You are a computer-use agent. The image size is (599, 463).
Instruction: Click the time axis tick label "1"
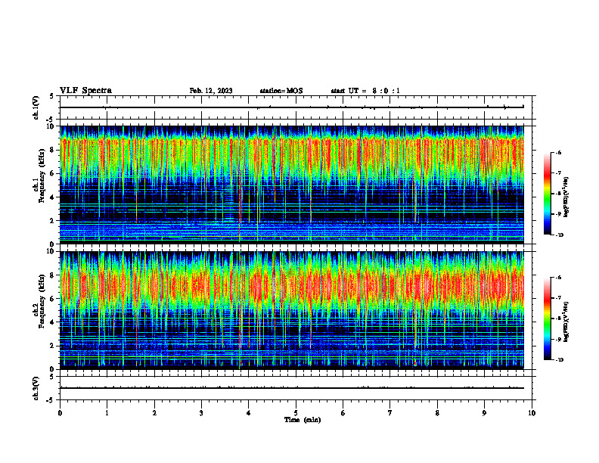click(107, 413)
